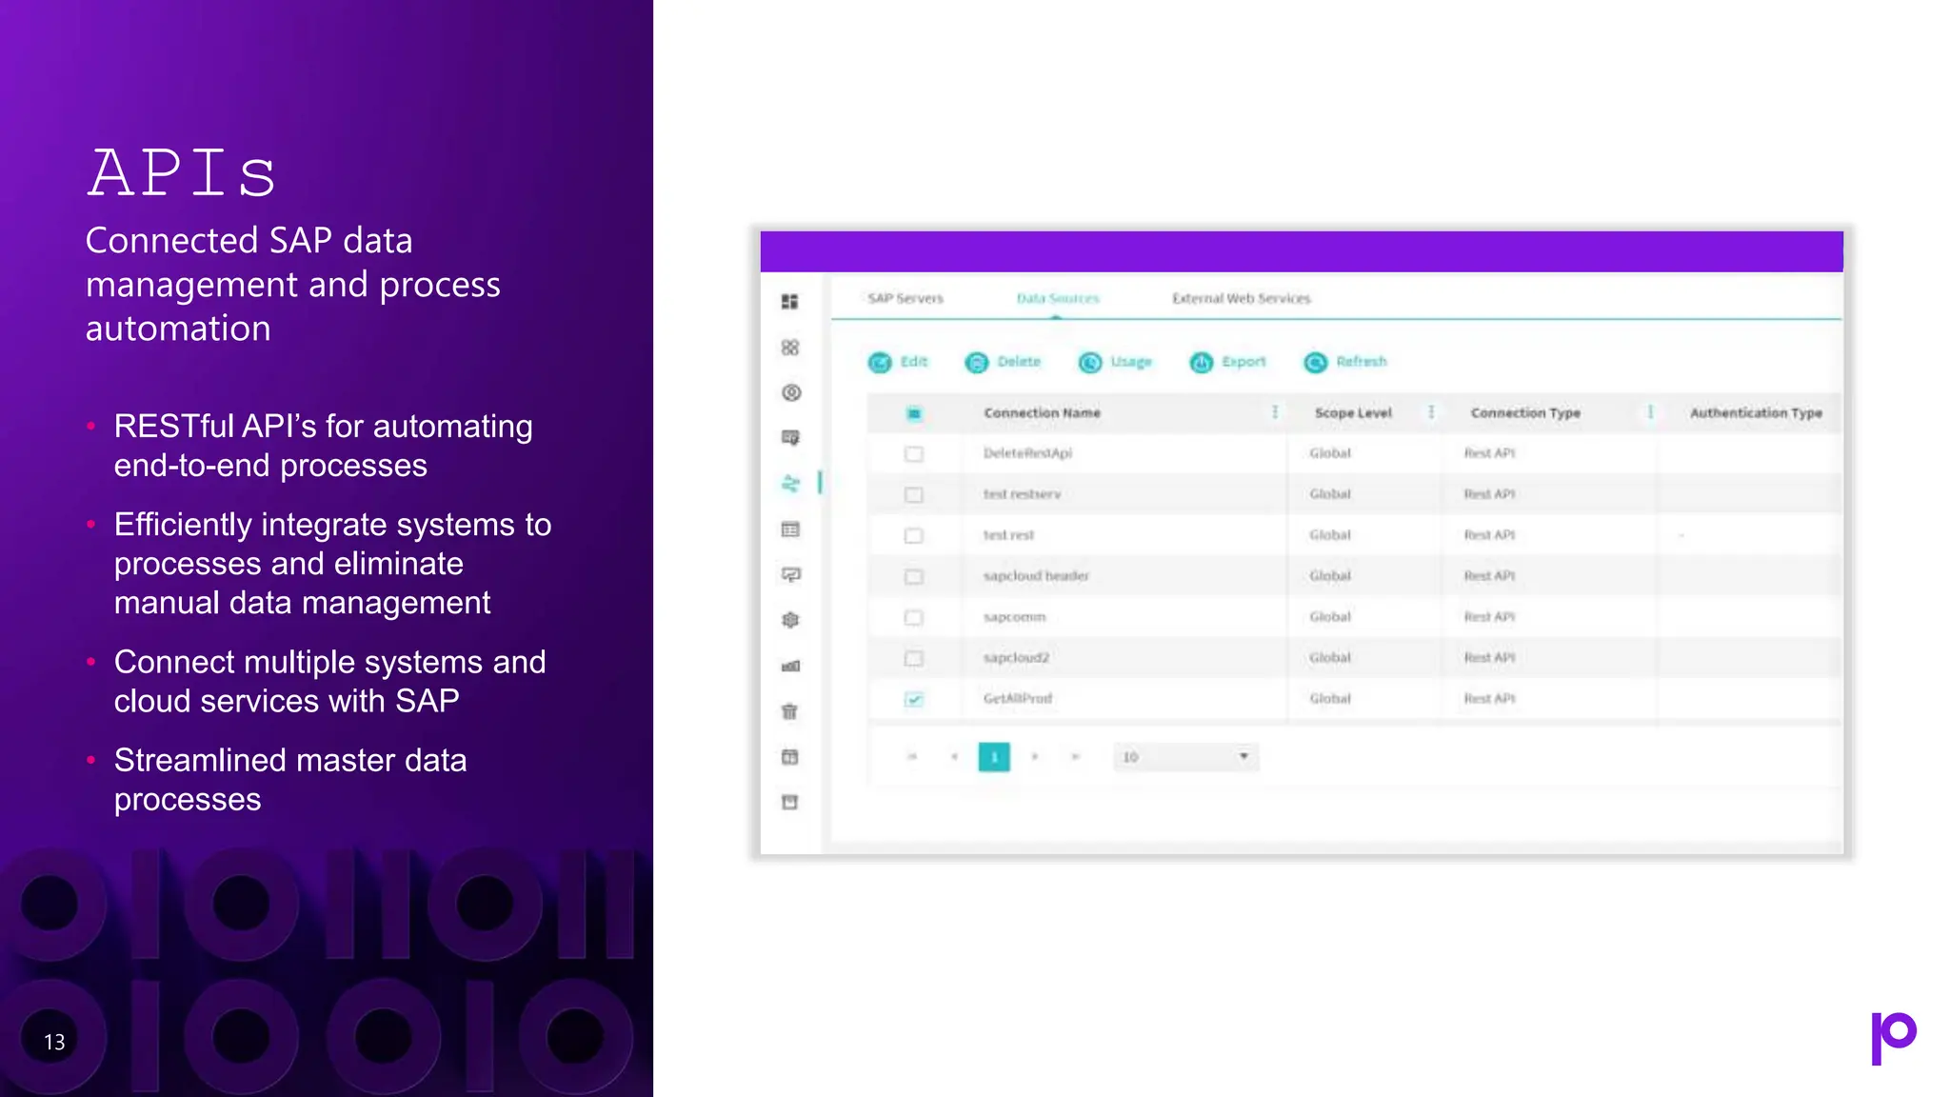This screenshot has width=1950, height=1097.
Task: Open Scope Level column options menu
Action: pos(1431,412)
